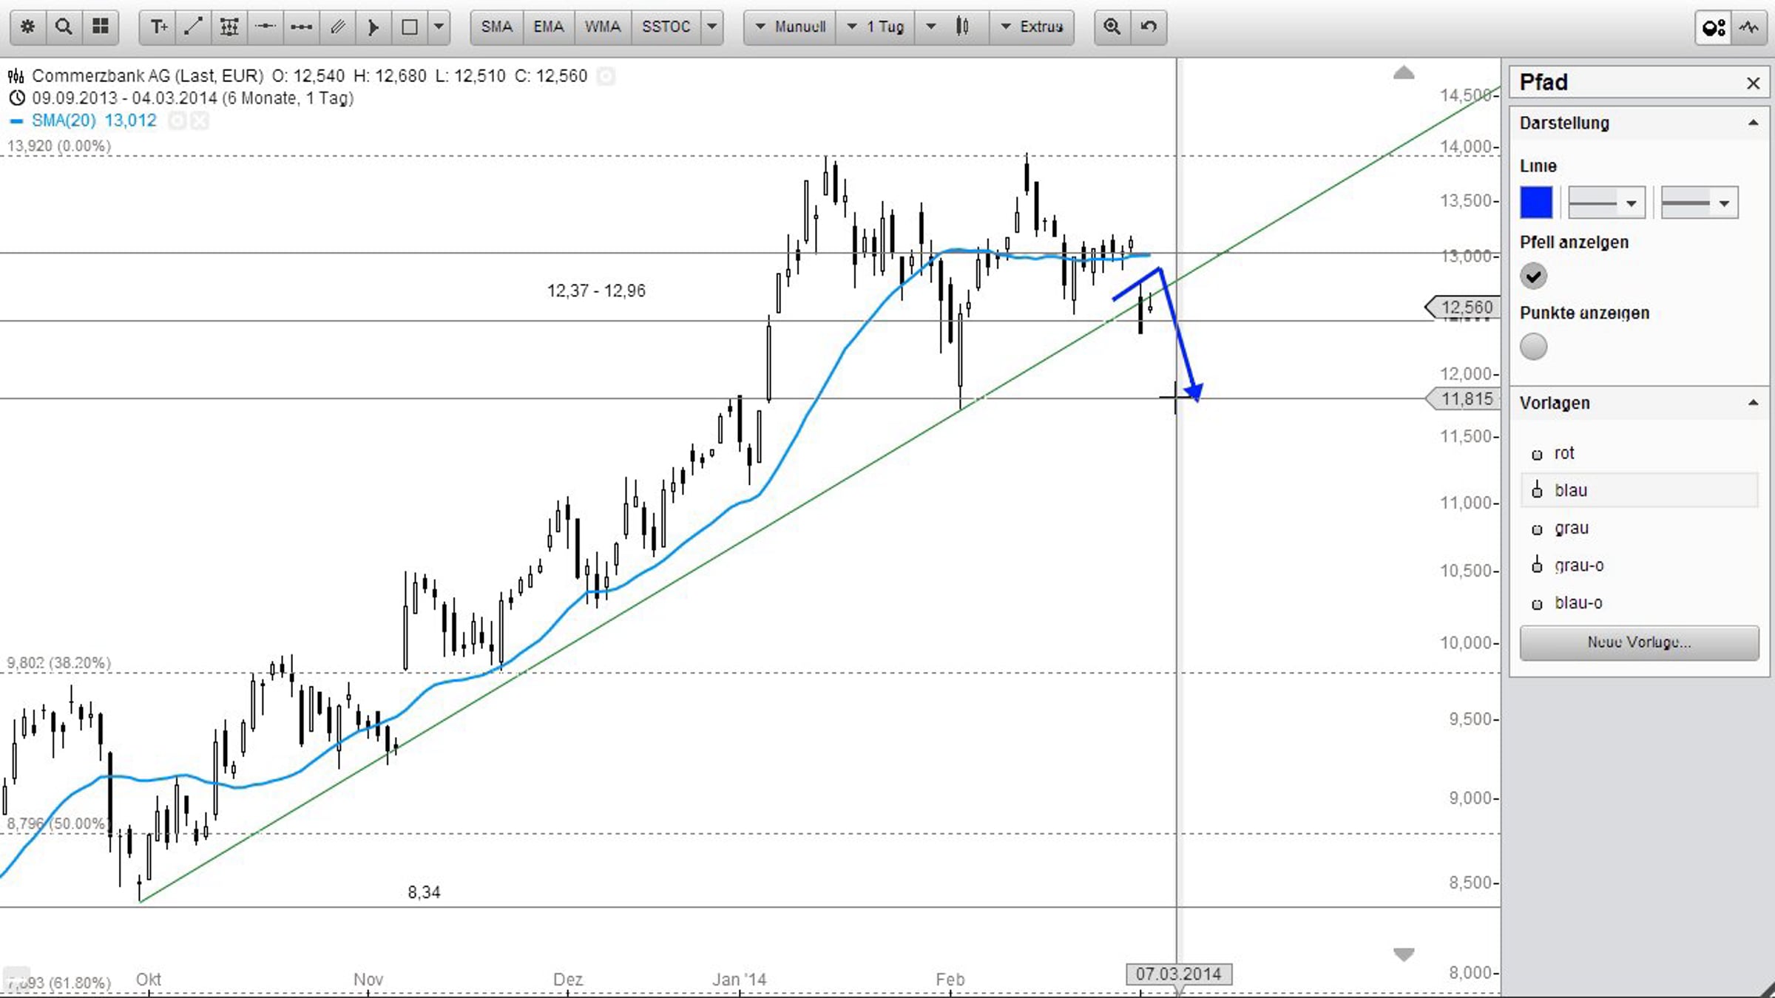Toggle the Pfeil anzeigen checkbox
Image resolution: width=1775 pixels, height=998 pixels.
[1533, 276]
